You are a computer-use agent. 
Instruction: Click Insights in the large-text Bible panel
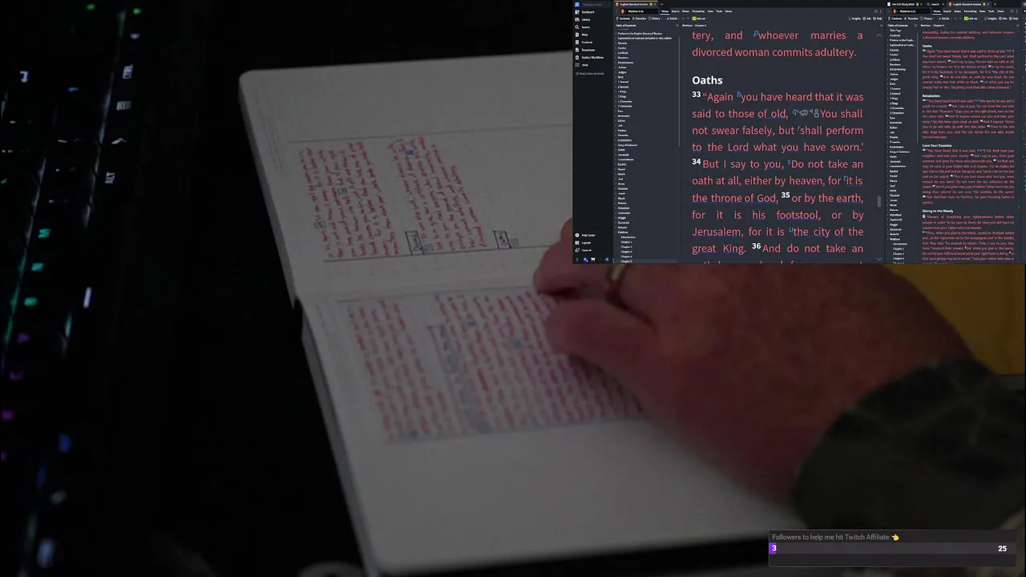tap(854, 18)
